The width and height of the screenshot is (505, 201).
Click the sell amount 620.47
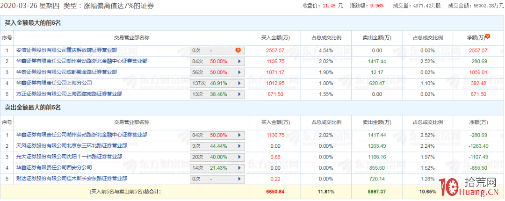click(376, 83)
